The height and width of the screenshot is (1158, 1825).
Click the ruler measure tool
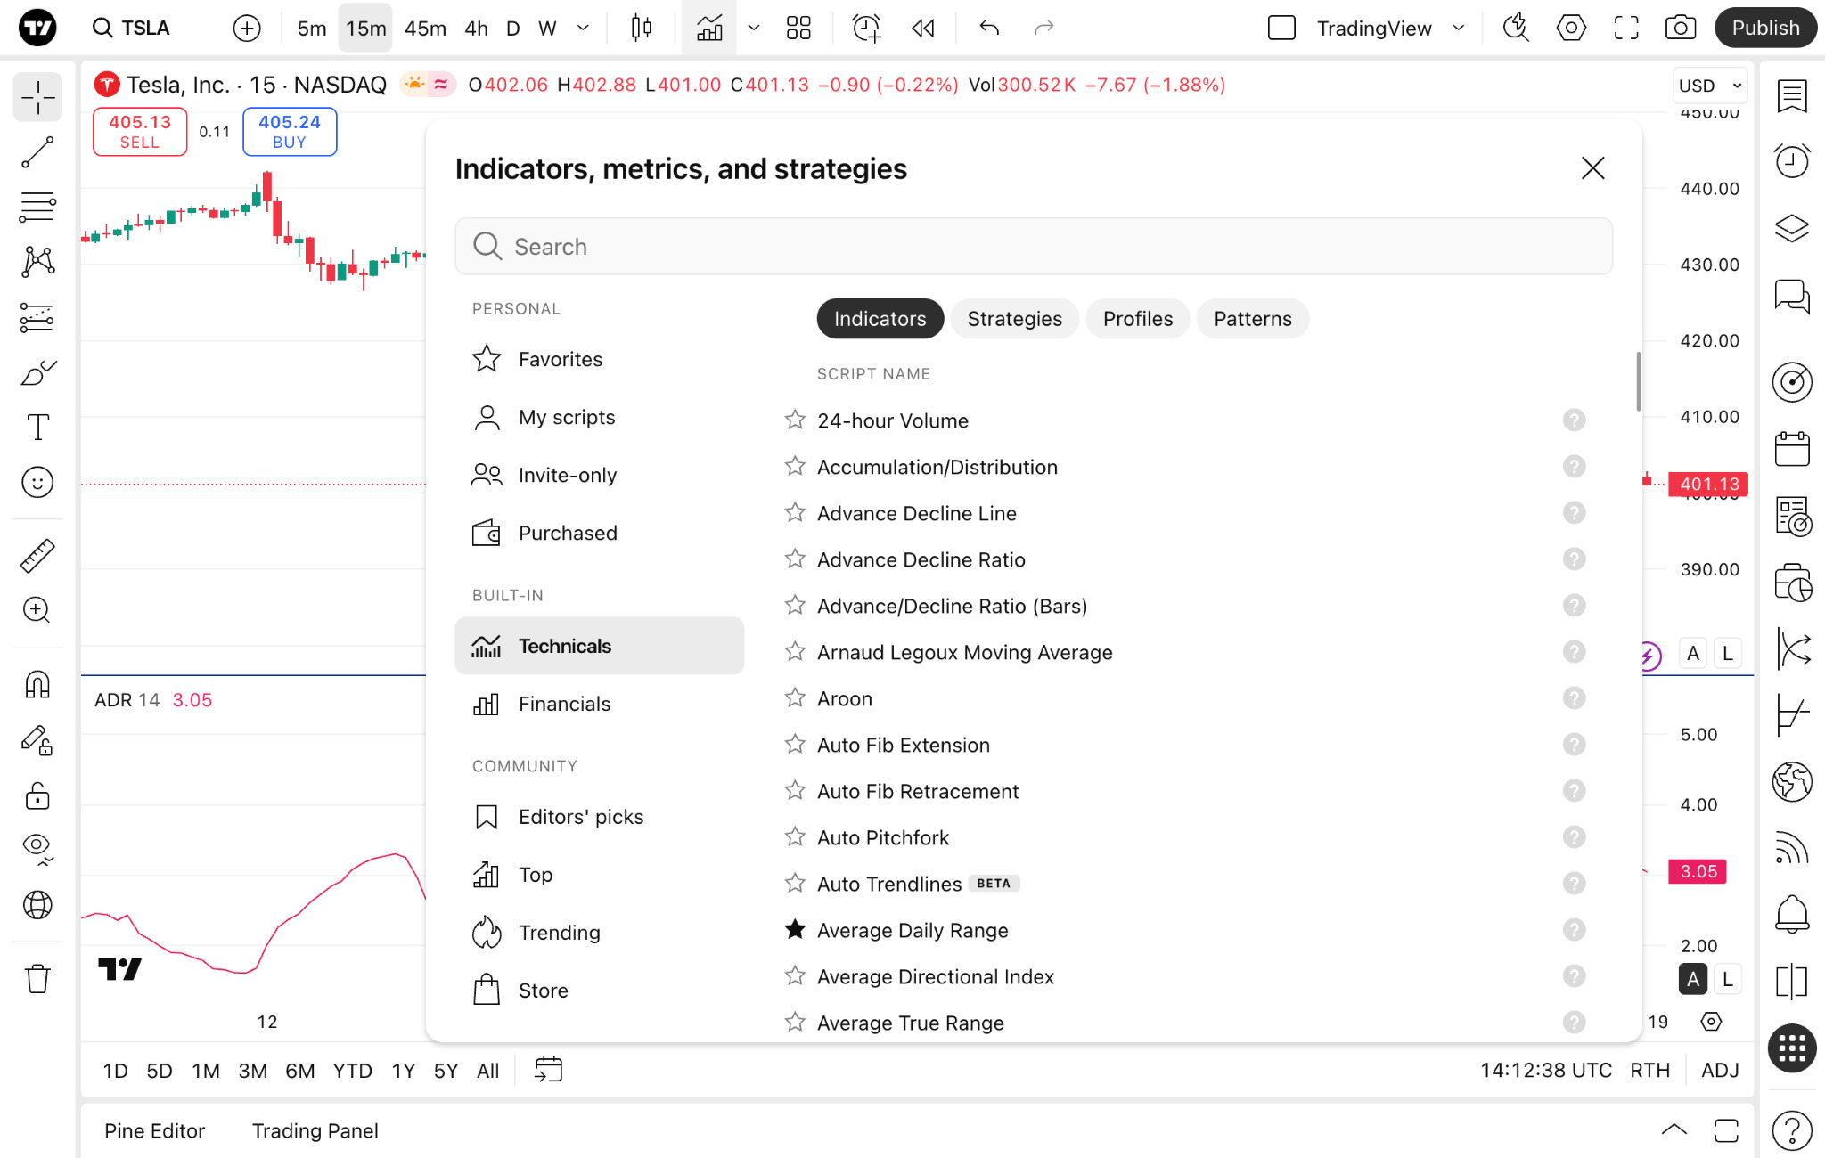coord(37,555)
